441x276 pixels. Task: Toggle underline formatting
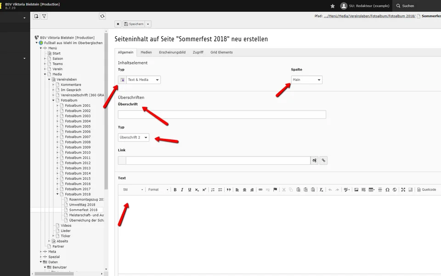coord(189,190)
